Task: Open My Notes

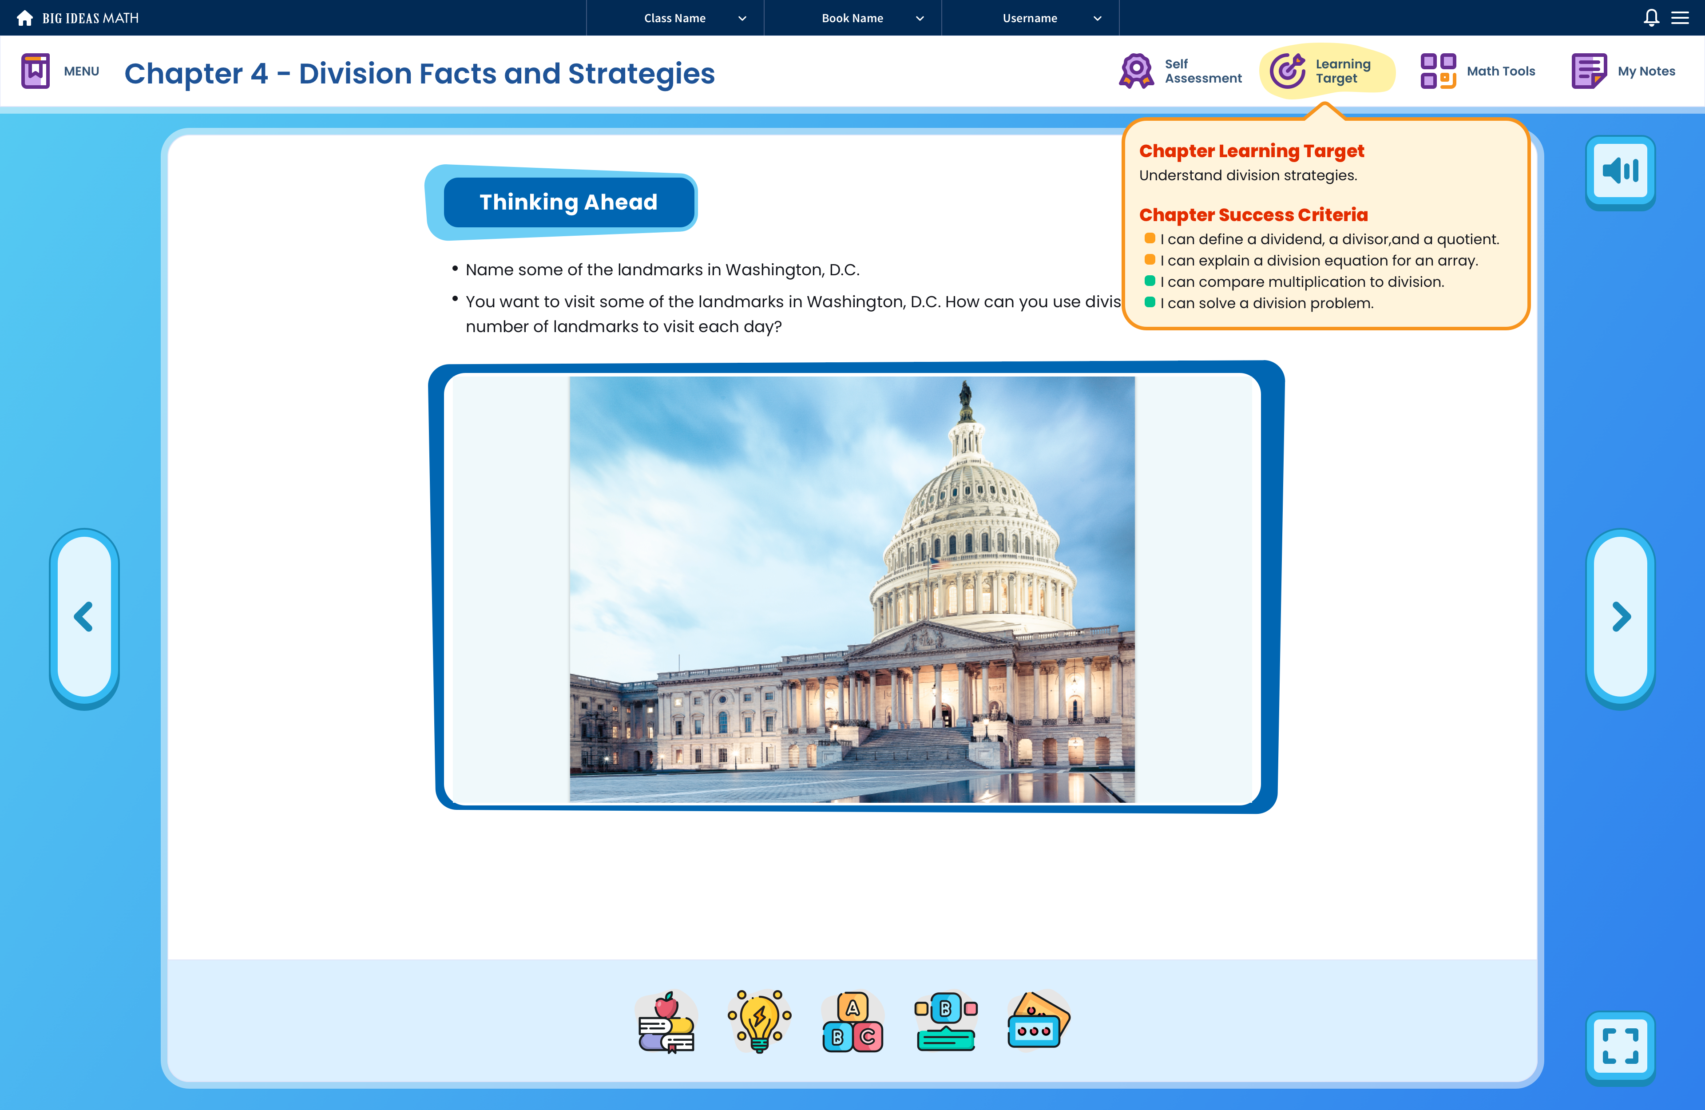Action: coord(1589,71)
